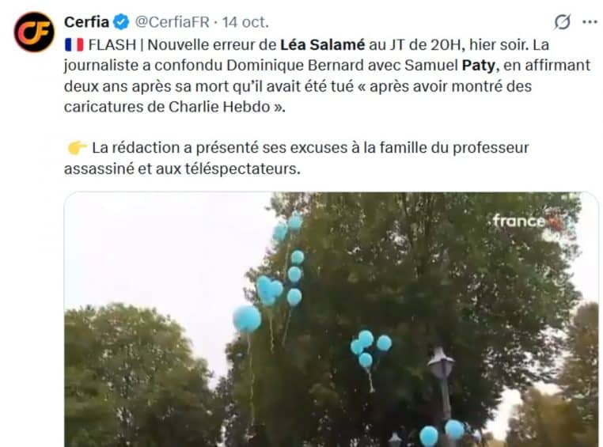The width and height of the screenshot is (603, 447).
Task: Open the 14 oct. timestamp link
Action: [245, 22]
